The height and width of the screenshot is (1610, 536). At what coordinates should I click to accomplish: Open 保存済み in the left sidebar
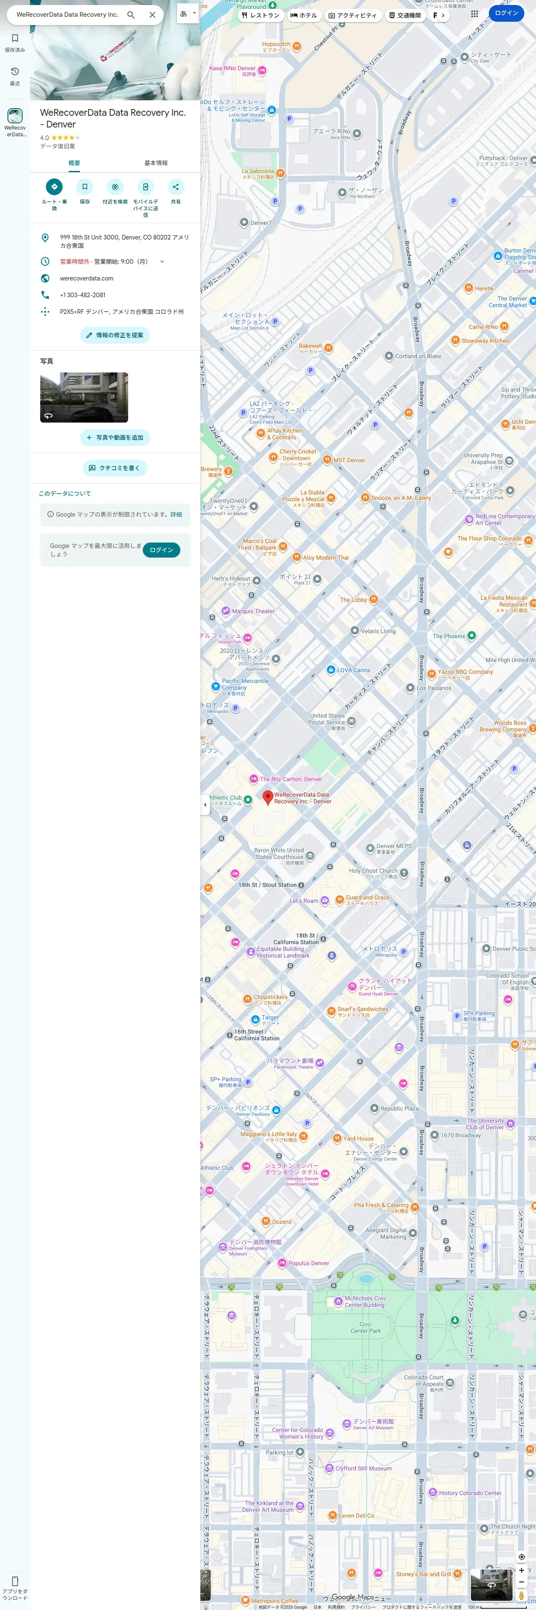15,43
